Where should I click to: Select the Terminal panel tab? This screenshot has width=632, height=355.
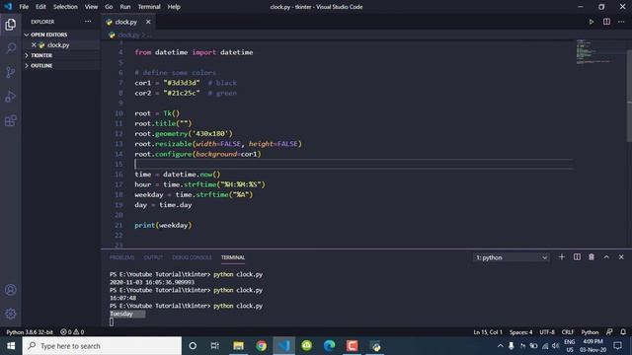point(233,257)
